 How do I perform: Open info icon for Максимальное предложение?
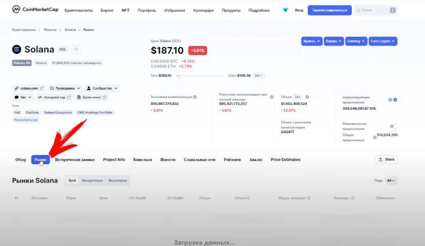coord(392,126)
